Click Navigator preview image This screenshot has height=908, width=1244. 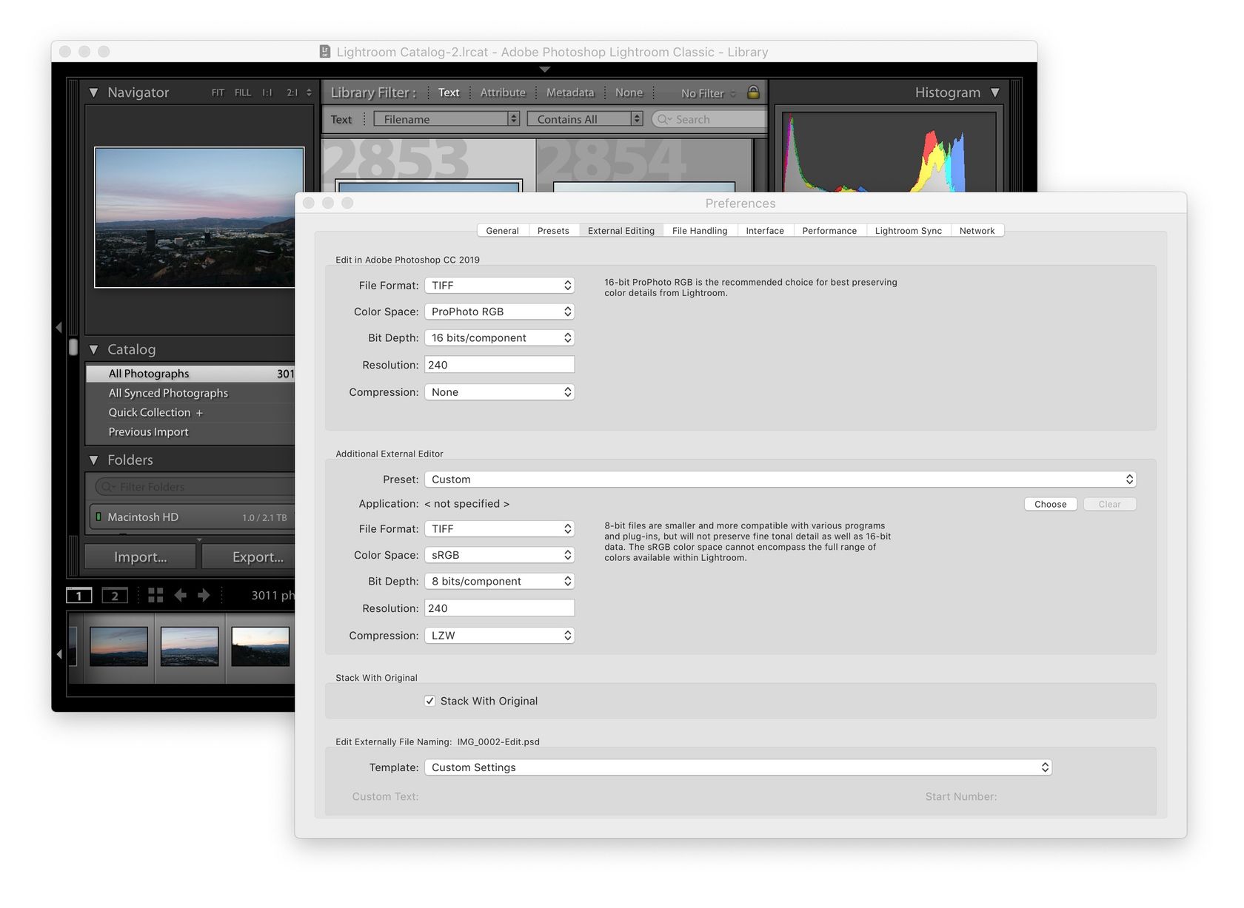(x=199, y=218)
